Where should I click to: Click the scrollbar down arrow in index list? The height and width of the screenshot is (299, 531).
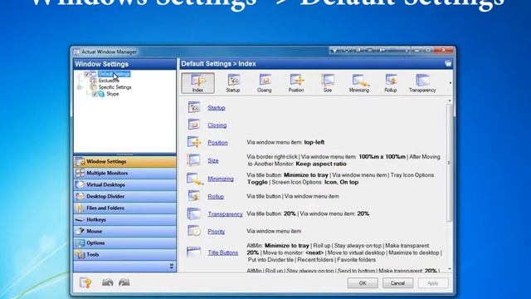[x=450, y=269]
